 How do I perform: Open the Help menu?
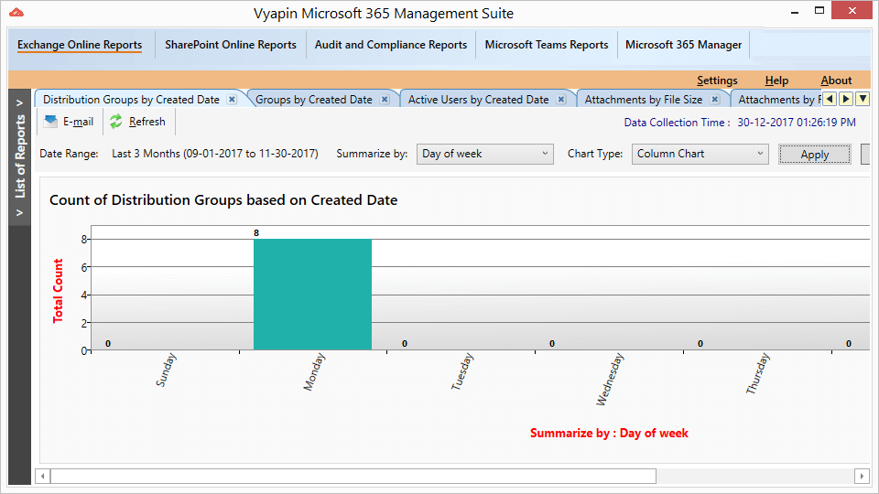click(x=776, y=81)
